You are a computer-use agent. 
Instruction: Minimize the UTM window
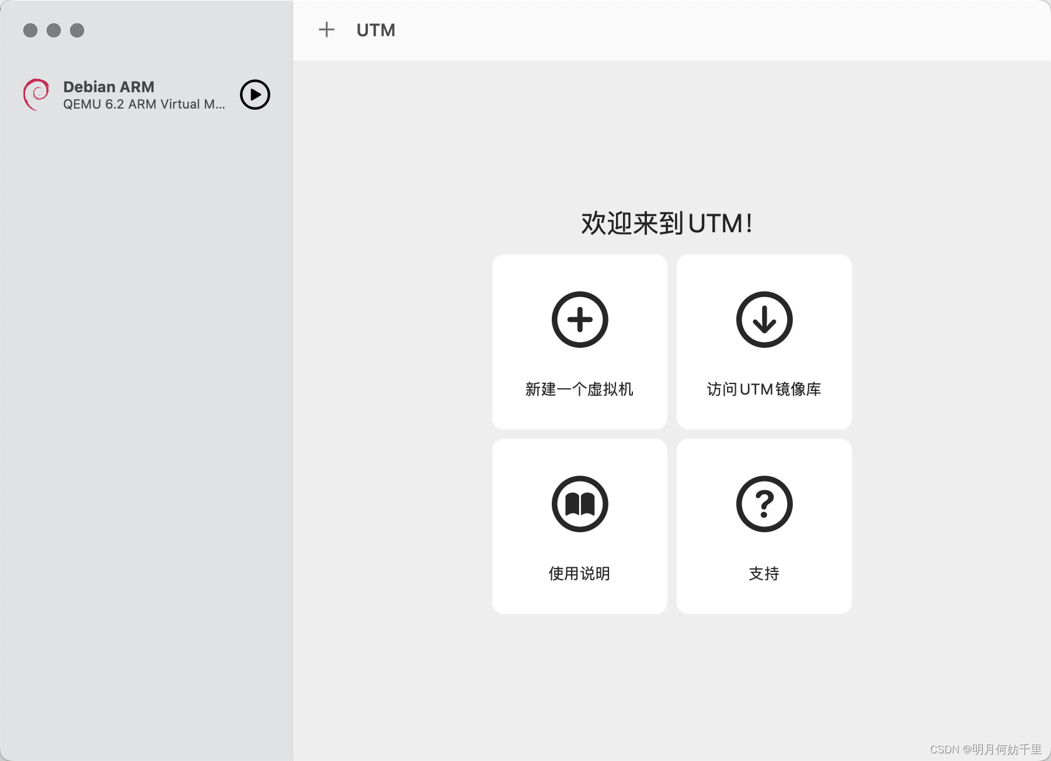click(x=54, y=30)
